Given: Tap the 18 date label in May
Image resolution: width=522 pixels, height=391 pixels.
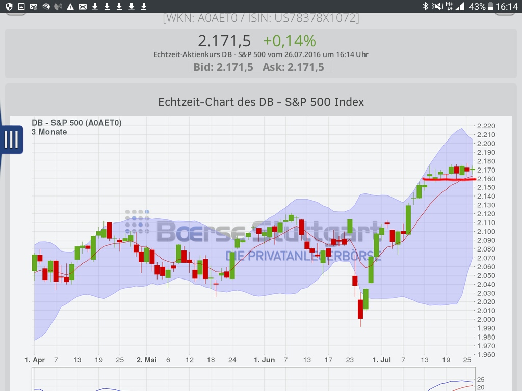Looking at the screenshot, I should 211,360.
